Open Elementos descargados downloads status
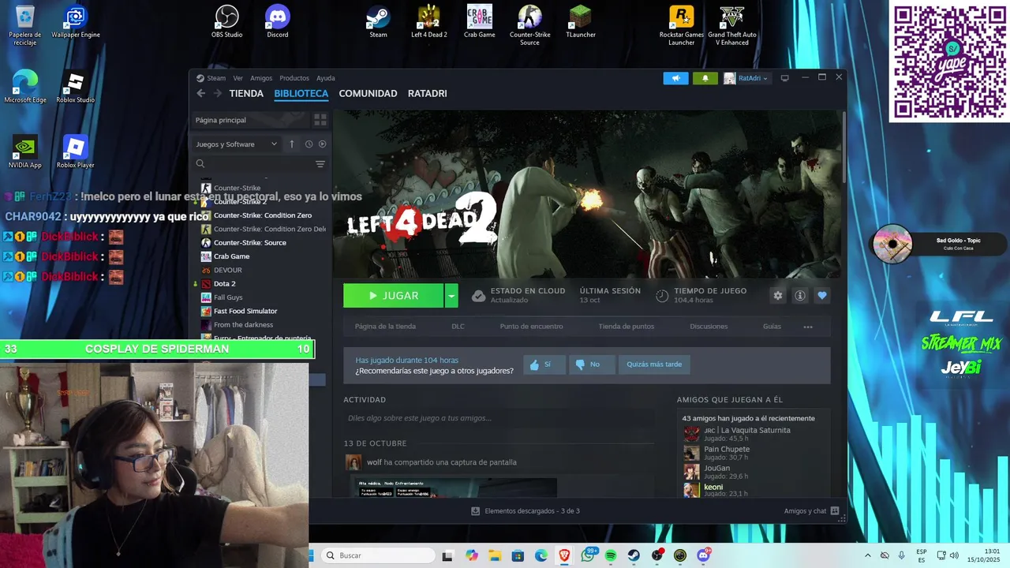This screenshot has width=1010, height=568. point(526,511)
